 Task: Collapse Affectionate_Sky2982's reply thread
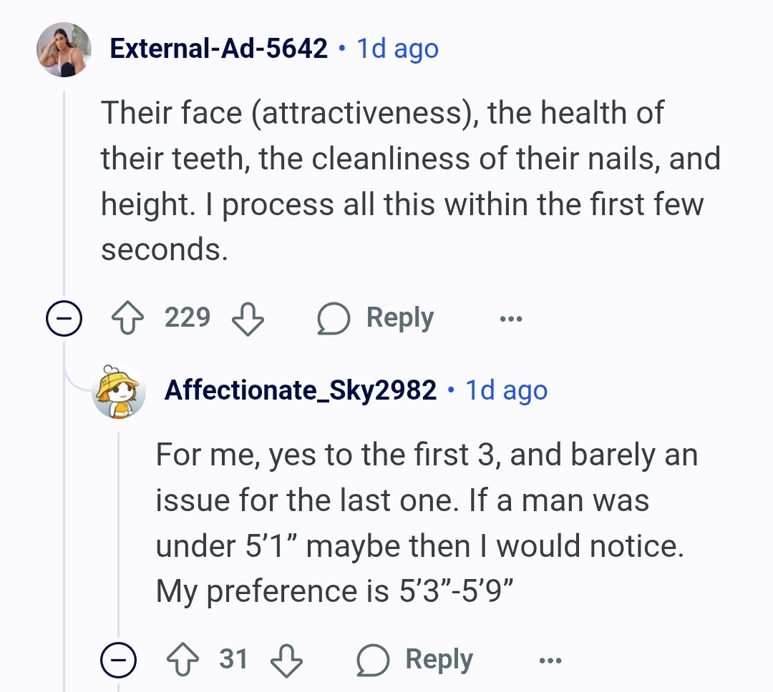pos(118,660)
